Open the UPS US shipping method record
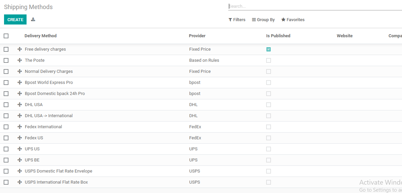402x193 pixels. (x=32, y=149)
